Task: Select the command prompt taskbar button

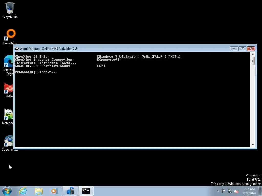Action: [86, 191]
